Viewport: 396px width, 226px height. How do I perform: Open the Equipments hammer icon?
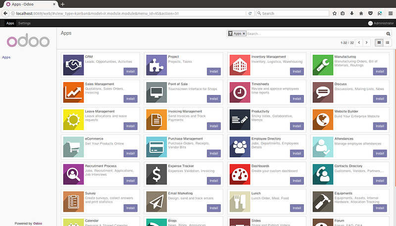pos(323,202)
